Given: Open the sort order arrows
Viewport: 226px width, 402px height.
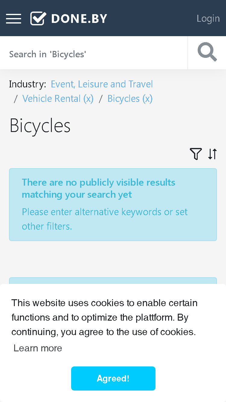Looking at the screenshot, I should (x=212, y=154).
